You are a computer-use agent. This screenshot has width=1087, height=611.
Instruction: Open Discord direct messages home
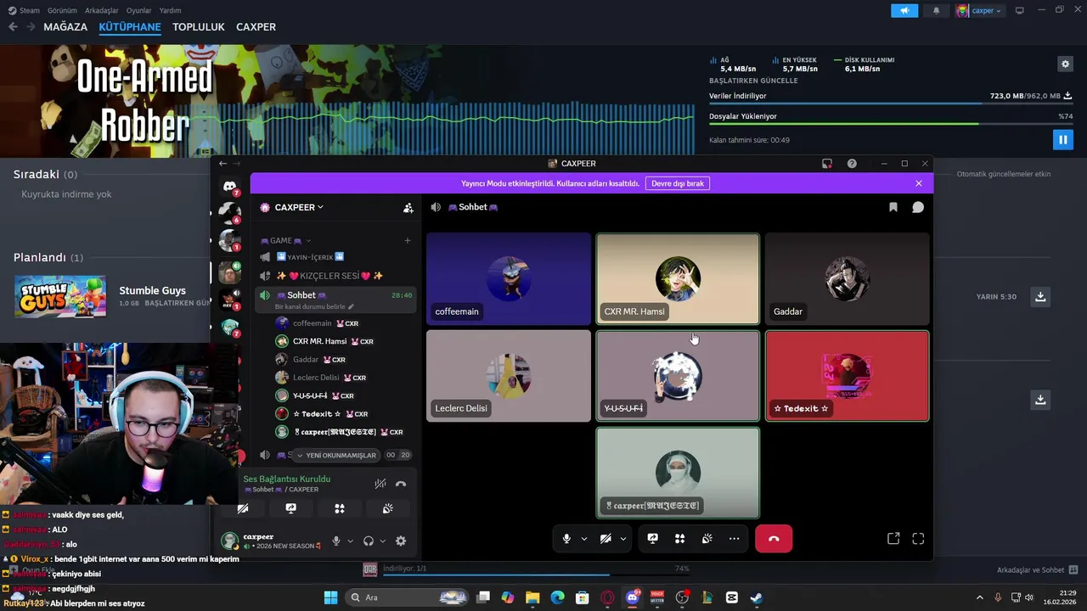point(229,186)
